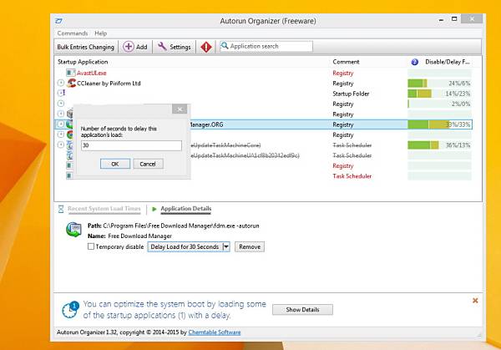501x350 pixels.
Task: Open the Commands menu
Action: click(73, 33)
